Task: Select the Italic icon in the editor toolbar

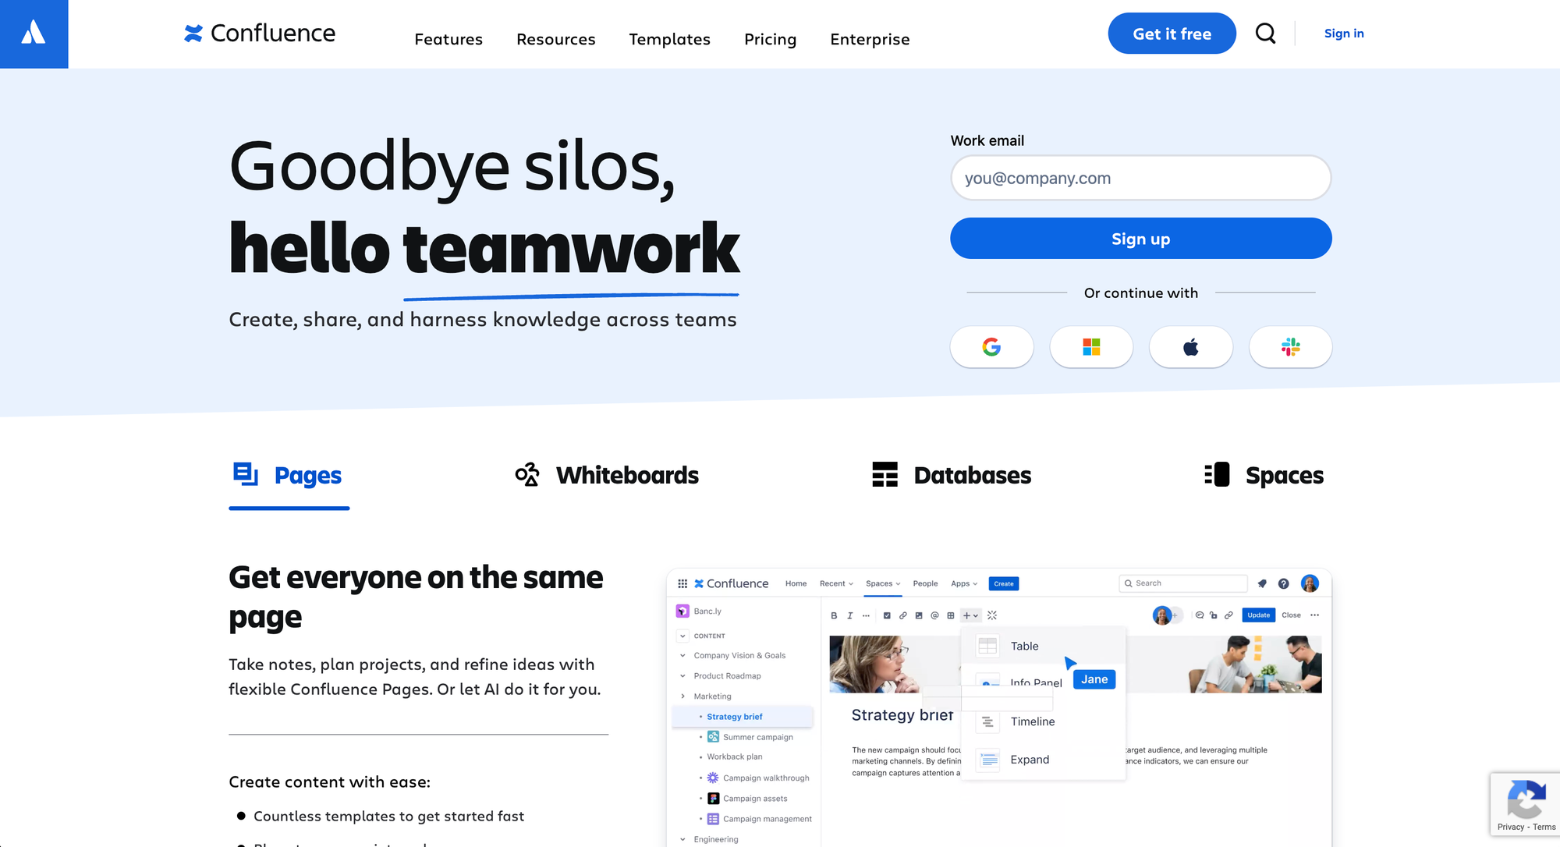Action: [x=850, y=615]
